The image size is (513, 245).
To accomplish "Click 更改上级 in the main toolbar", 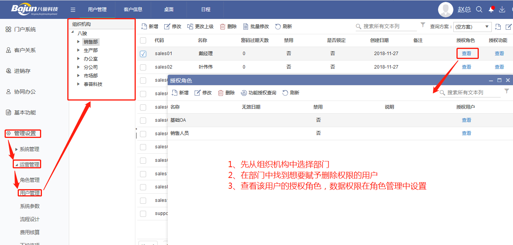I will (x=200, y=27).
